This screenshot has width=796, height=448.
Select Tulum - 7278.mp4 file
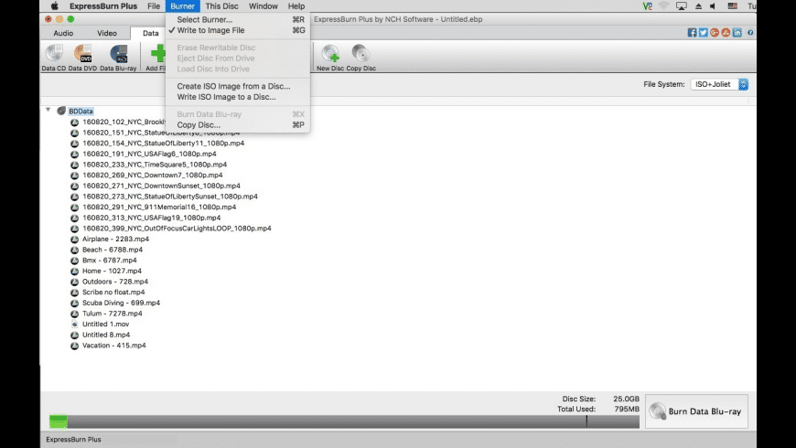[113, 314]
